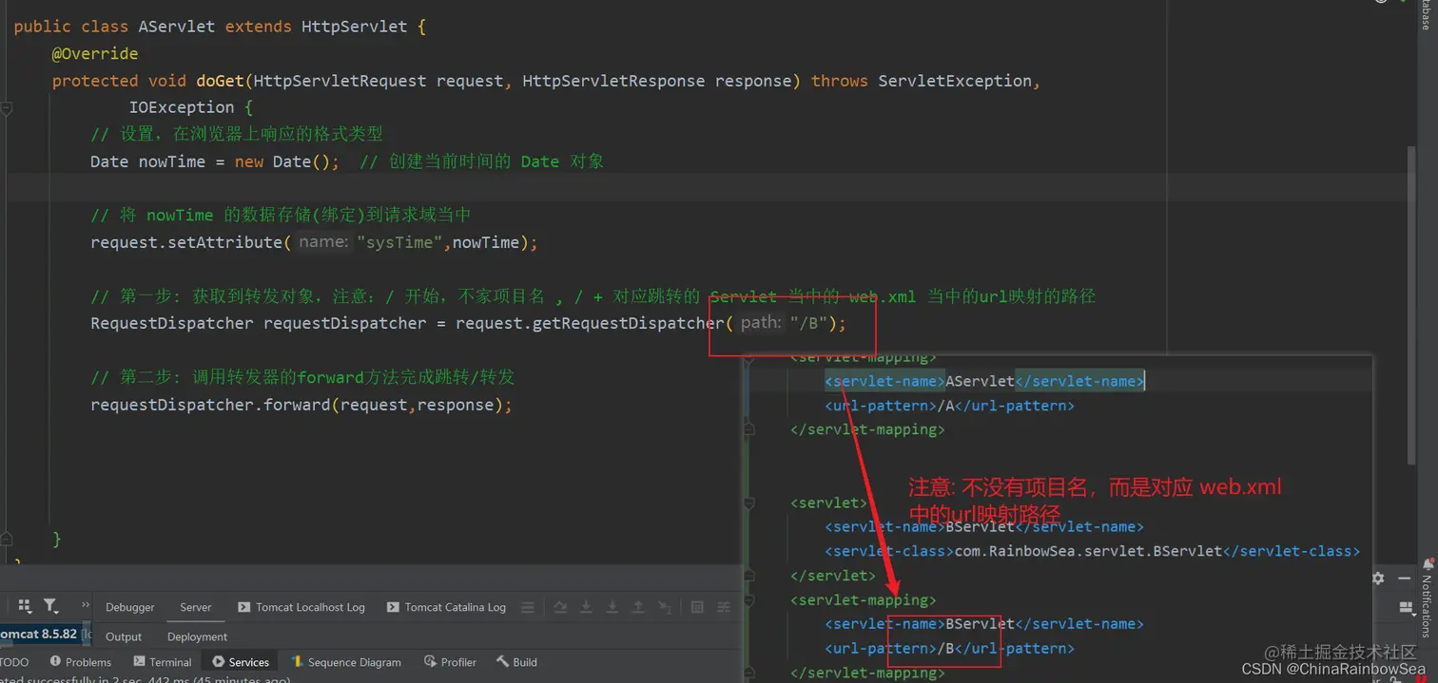Open the TODO tool window
The height and width of the screenshot is (683, 1438).
pos(14,662)
